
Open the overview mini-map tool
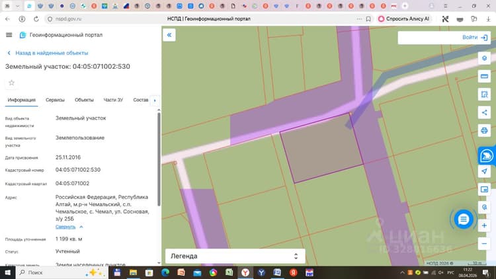[484, 190]
